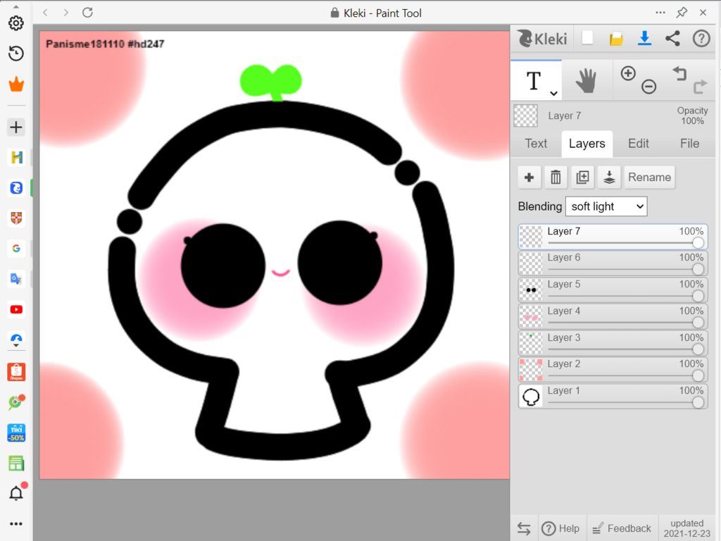Open the browser sidebar settings gear
721x541 pixels.
pos(16,23)
